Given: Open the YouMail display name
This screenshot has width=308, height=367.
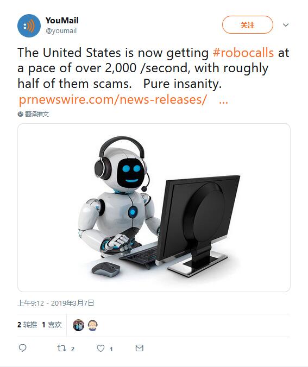Looking at the screenshot, I should click(x=62, y=21).
